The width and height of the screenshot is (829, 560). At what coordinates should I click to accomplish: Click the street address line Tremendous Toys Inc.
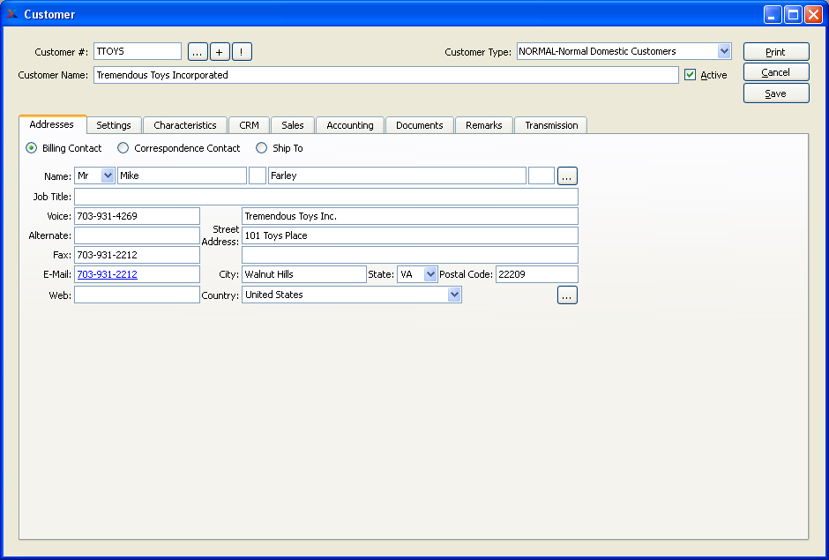(410, 216)
